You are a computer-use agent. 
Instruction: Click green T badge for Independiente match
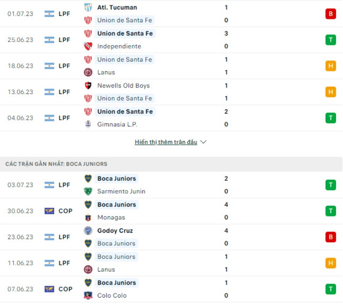[x=331, y=40]
